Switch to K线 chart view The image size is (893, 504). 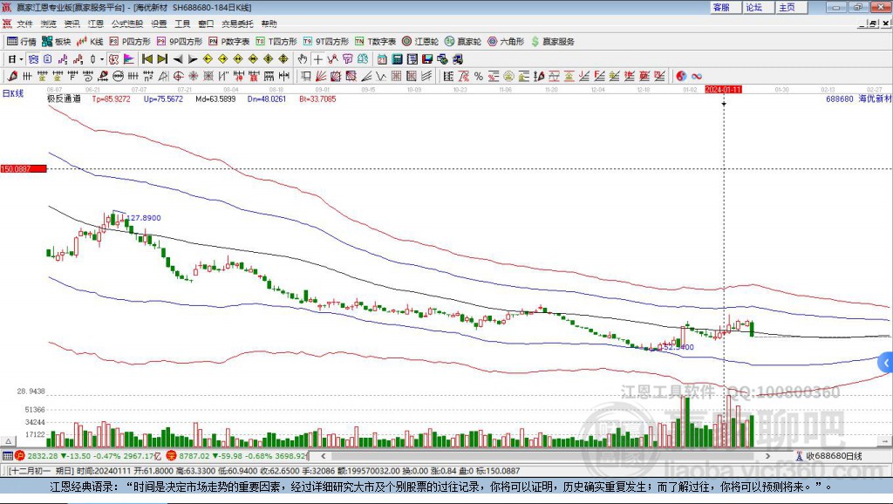tap(90, 42)
